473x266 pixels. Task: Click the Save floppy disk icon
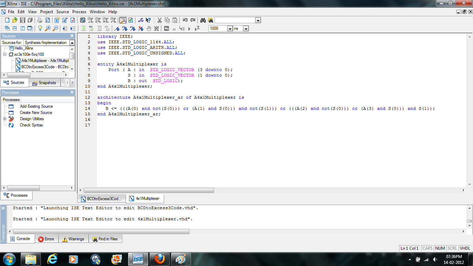click(23, 20)
